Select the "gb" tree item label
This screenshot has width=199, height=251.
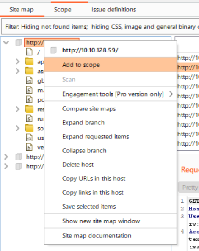(40, 81)
